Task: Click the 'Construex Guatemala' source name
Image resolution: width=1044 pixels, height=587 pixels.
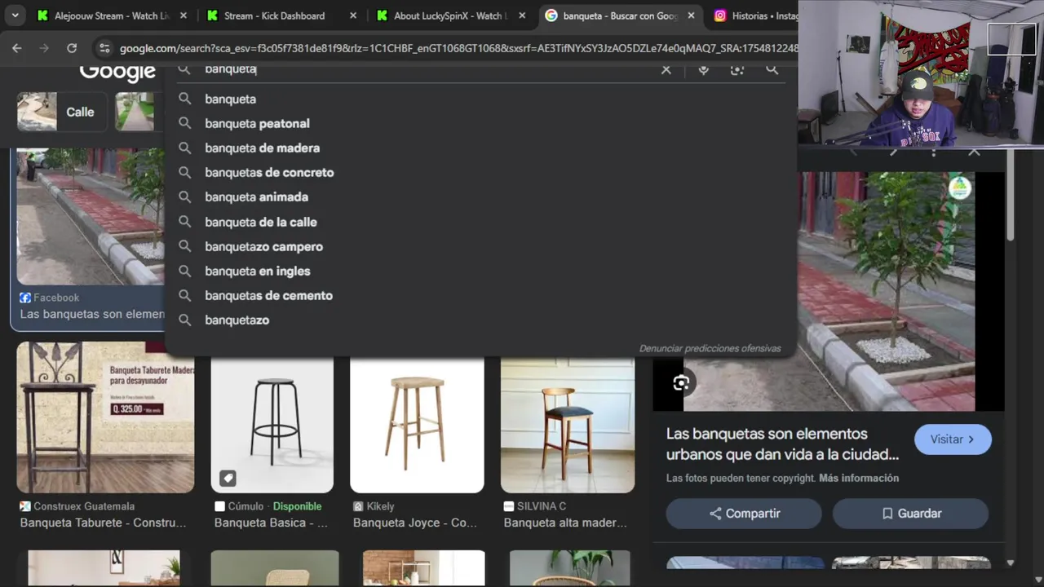Action: 84,506
